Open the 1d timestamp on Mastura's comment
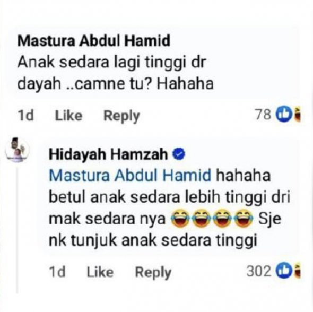The image size is (313, 312). tap(25, 115)
